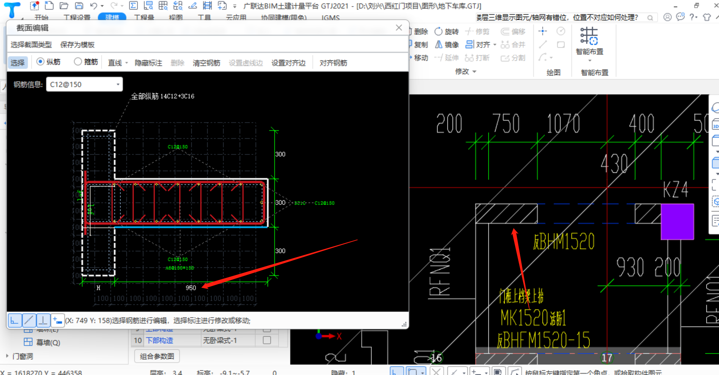Open the 开始 ribbon tab
Image resolution: width=719 pixels, height=375 pixels.
tap(41, 17)
